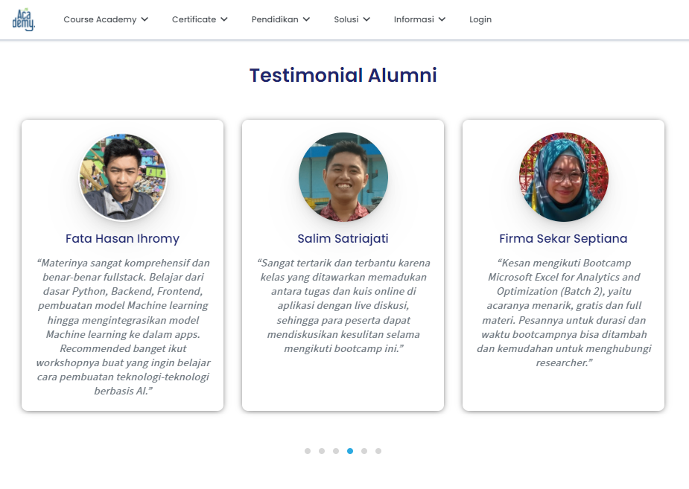
Task: Click Fata Hasan Ihromy's profile photo
Action: (x=122, y=177)
